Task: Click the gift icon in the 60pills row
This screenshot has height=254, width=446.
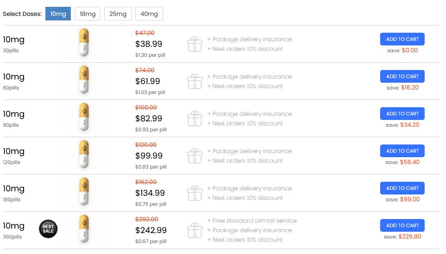Action: tap(195, 81)
